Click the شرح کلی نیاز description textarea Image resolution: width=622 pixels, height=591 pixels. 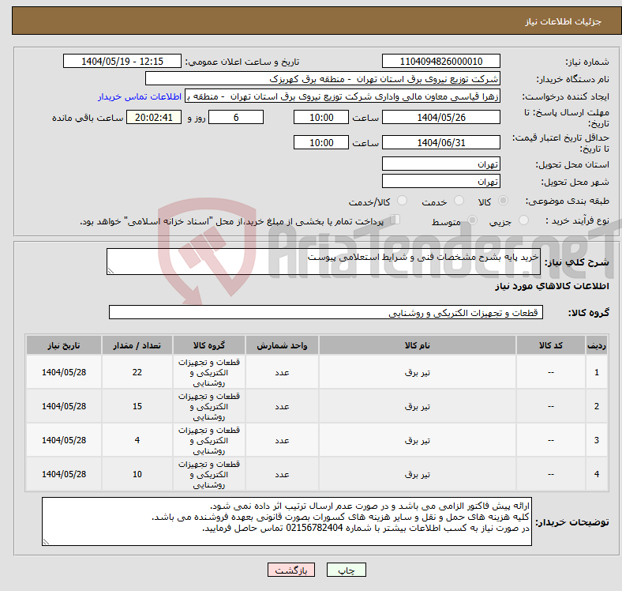coord(324,262)
